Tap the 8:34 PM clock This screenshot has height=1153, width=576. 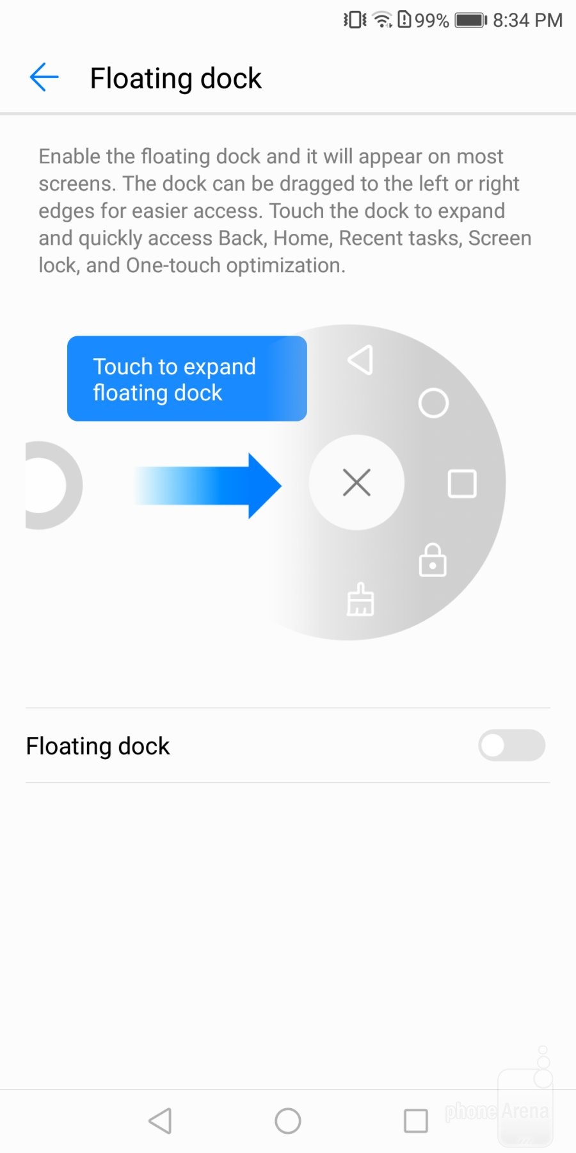click(x=527, y=20)
